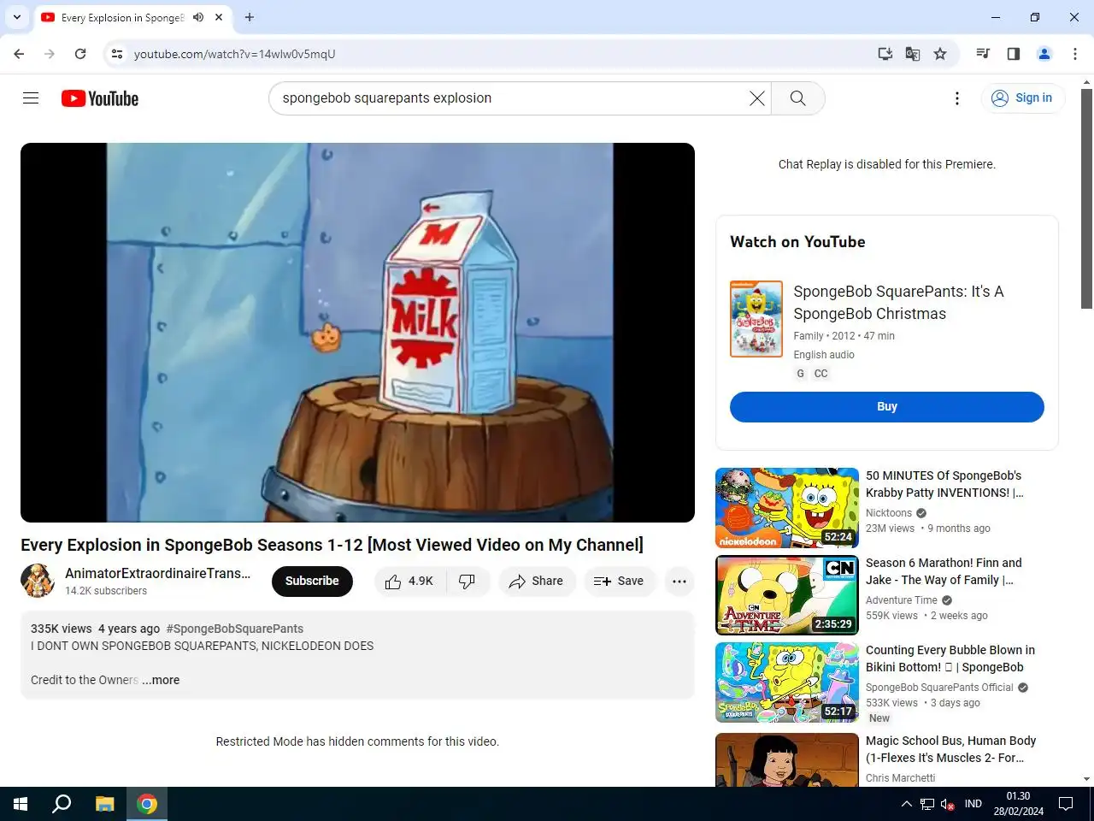
Task: Open the Windows Start menu
Action: [21, 804]
